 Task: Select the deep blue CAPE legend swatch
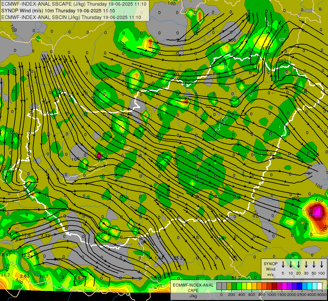300,286
